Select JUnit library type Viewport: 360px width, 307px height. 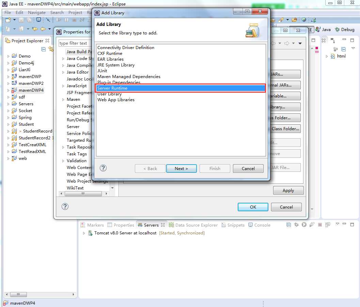[102, 71]
